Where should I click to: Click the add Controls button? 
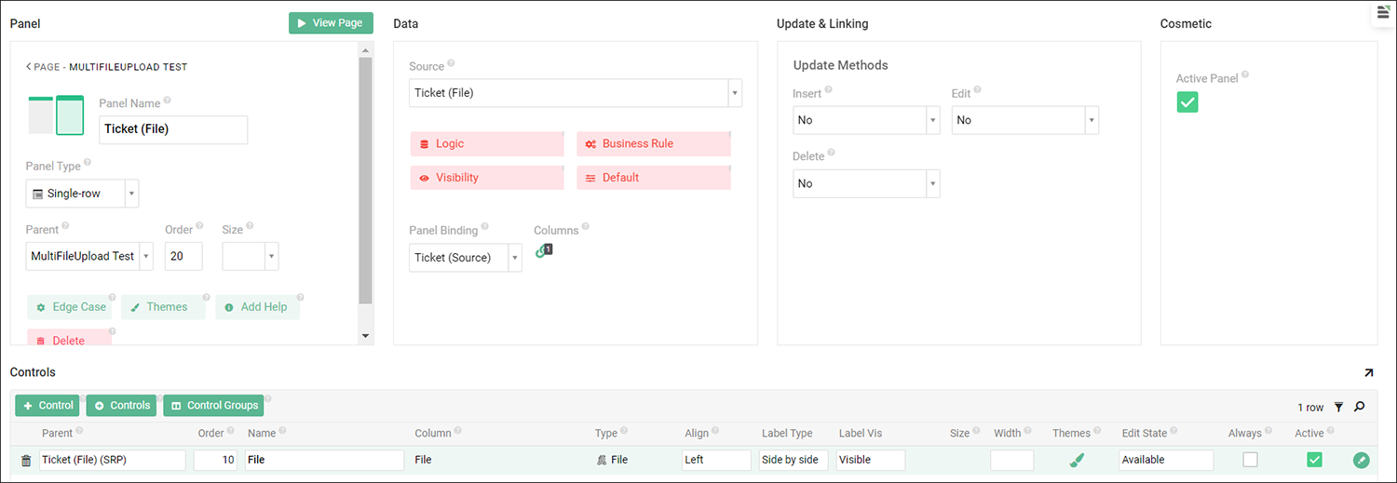[121, 406]
